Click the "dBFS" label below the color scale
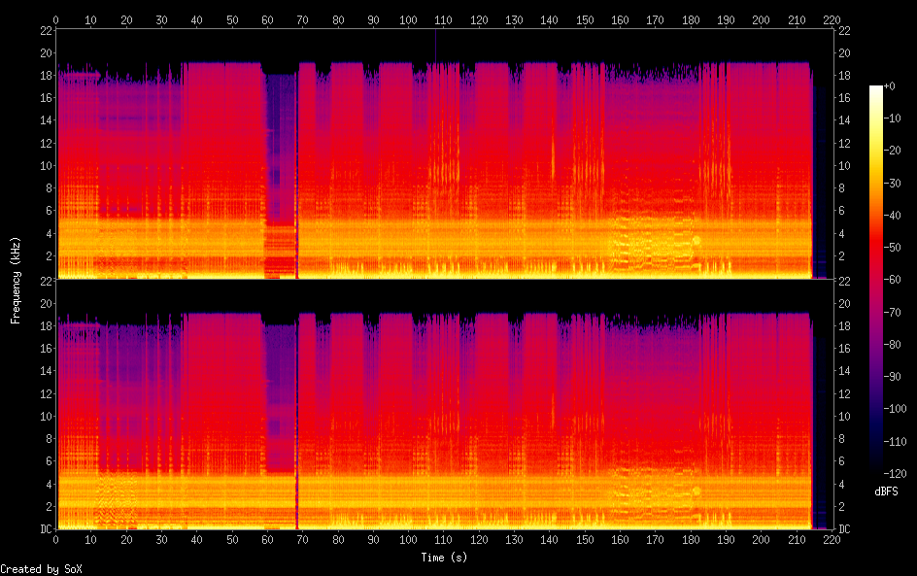This screenshot has width=917, height=576. [886, 491]
